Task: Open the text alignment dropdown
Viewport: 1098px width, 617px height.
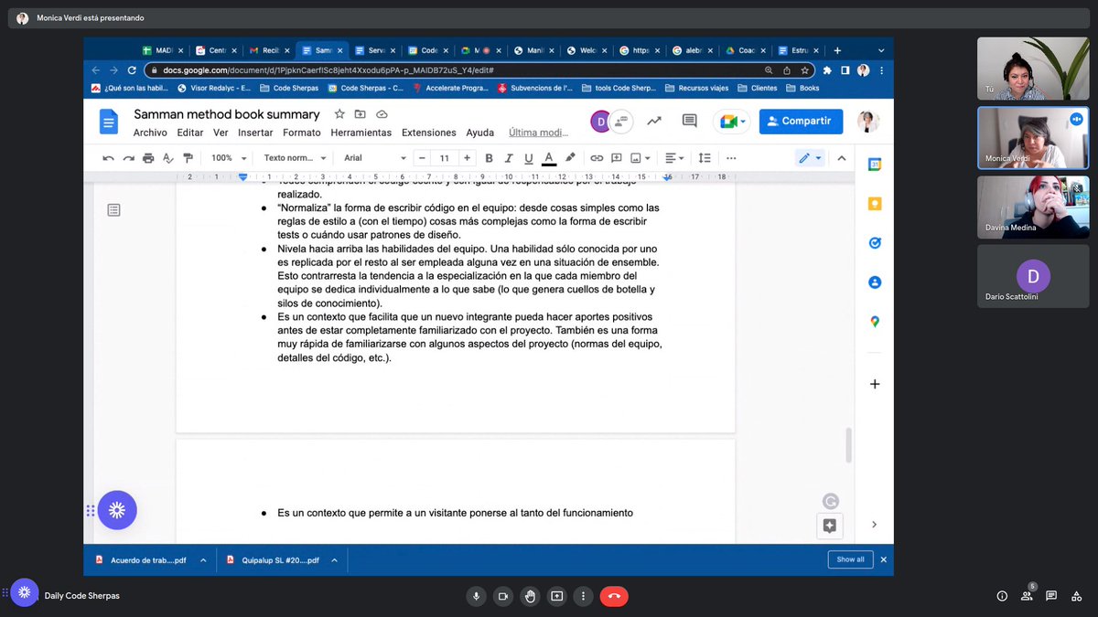Action: [x=674, y=158]
